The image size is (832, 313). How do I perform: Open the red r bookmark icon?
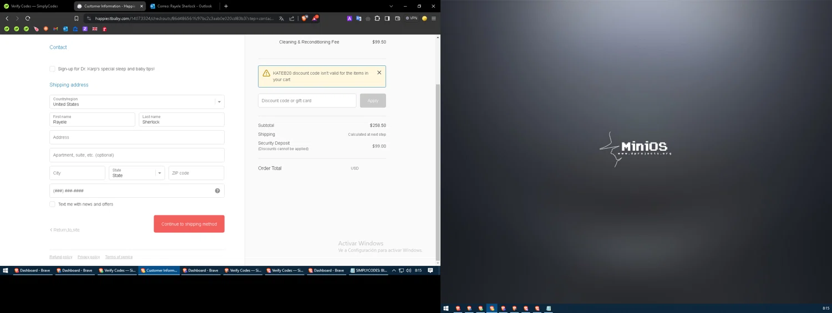104,29
